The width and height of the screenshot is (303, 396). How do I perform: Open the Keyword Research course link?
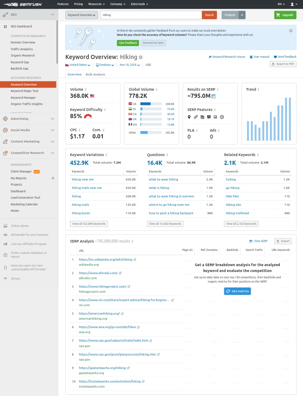[x=227, y=57]
